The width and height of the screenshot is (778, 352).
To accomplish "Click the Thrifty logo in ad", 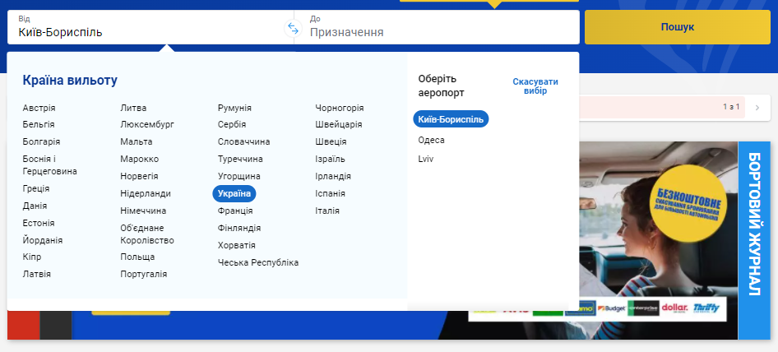I will 706,308.
